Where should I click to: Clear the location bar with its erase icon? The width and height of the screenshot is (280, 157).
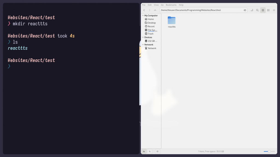tap(245, 10)
